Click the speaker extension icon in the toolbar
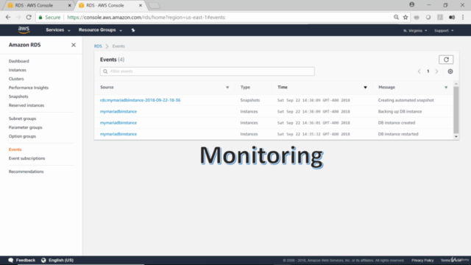This screenshot has height=265, width=471. (x=452, y=18)
